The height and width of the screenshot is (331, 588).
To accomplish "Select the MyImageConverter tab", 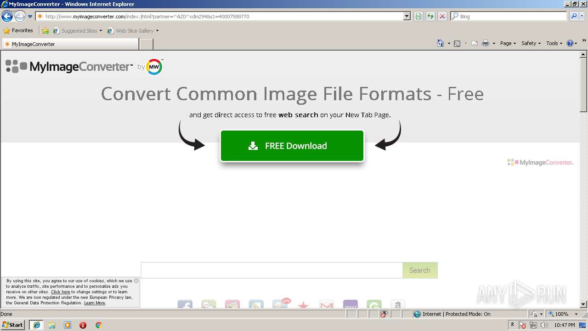I will tap(70, 44).
